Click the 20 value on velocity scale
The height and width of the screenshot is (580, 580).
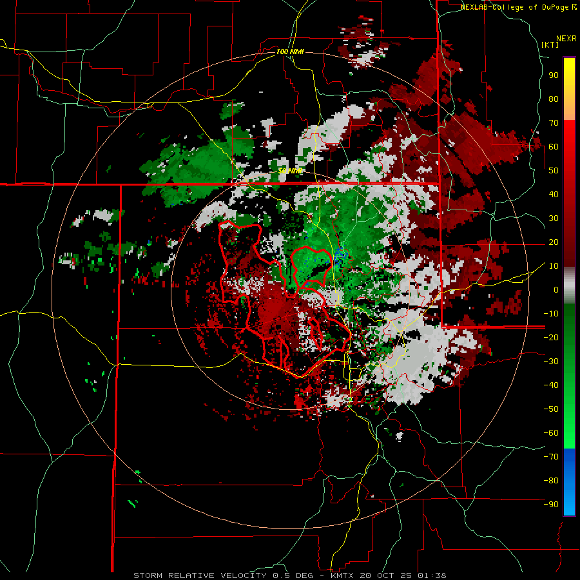point(554,242)
